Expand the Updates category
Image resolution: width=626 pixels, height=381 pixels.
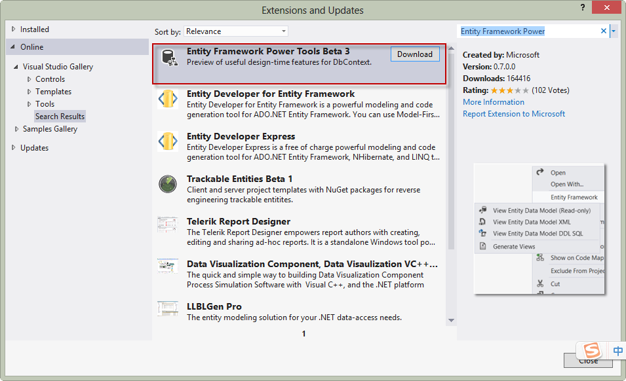point(14,147)
